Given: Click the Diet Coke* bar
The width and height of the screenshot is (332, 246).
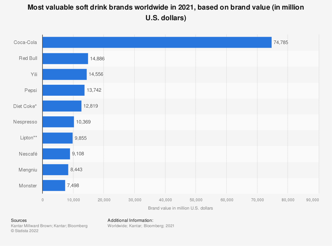Looking at the screenshot, I should pyautogui.click(x=62, y=106).
